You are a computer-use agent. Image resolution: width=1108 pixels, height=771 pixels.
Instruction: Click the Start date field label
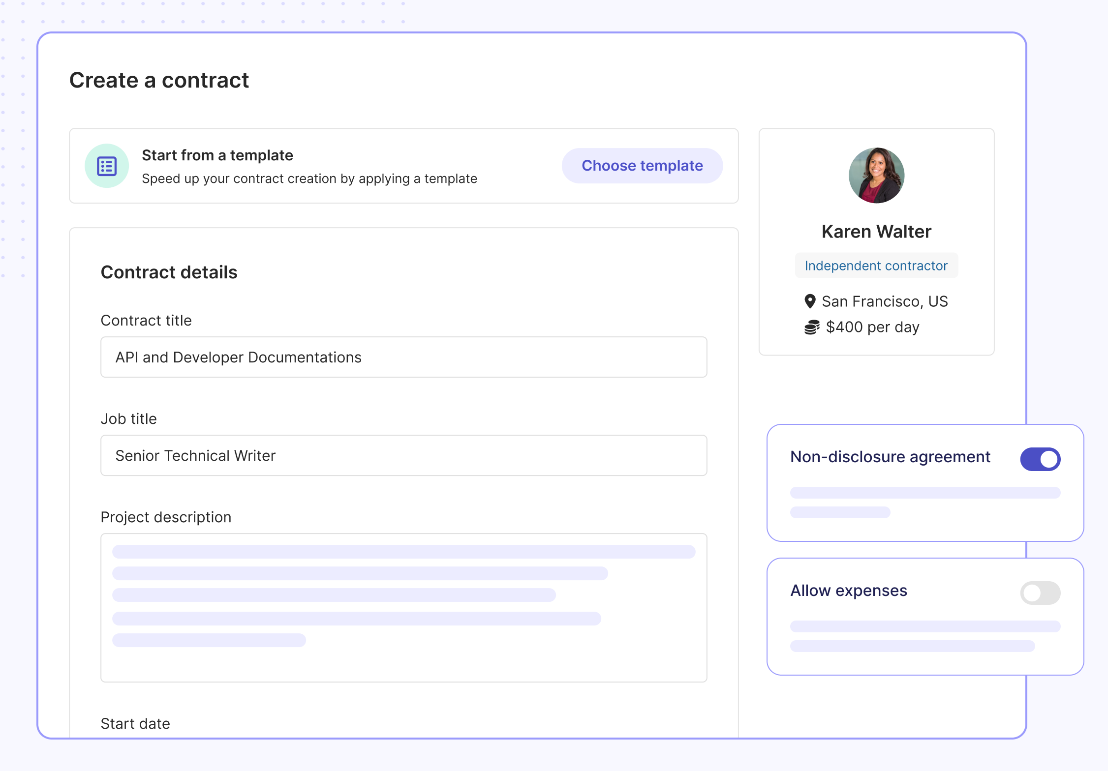click(135, 724)
